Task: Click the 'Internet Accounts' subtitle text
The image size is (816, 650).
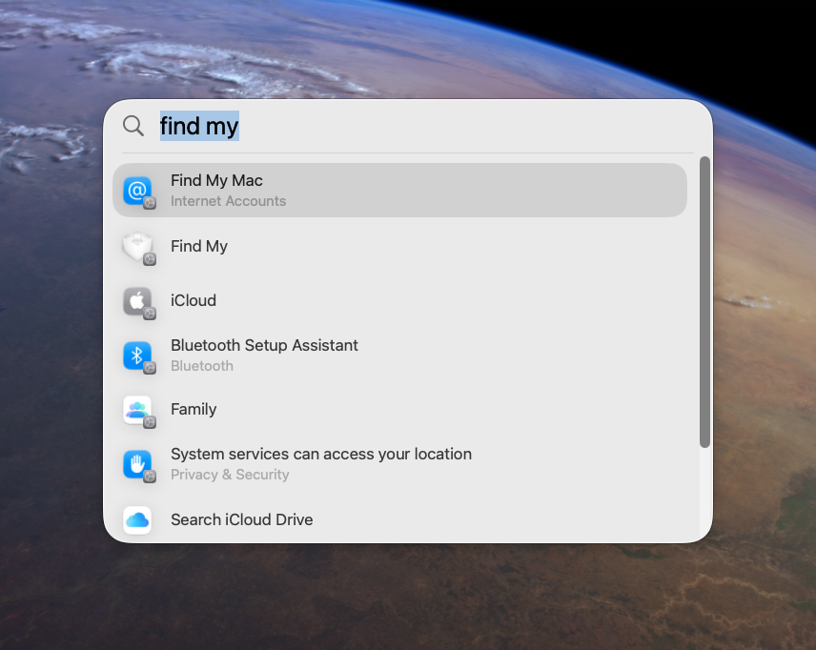Action: point(229,201)
